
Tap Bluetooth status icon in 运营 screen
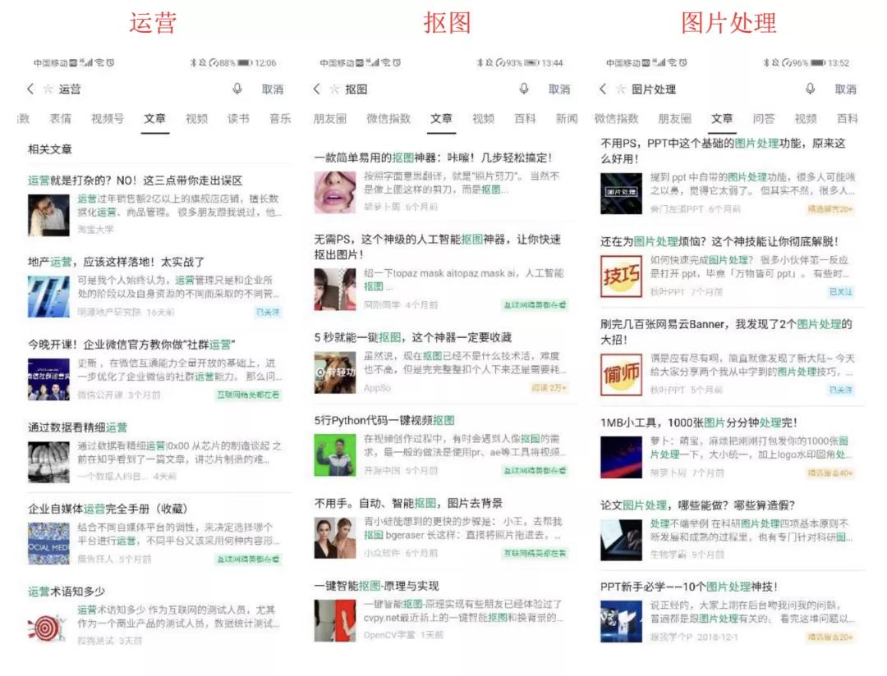point(193,62)
